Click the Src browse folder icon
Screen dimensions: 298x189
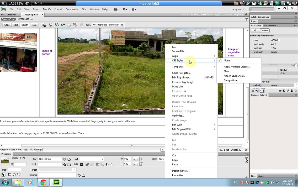tap(69, 159)
